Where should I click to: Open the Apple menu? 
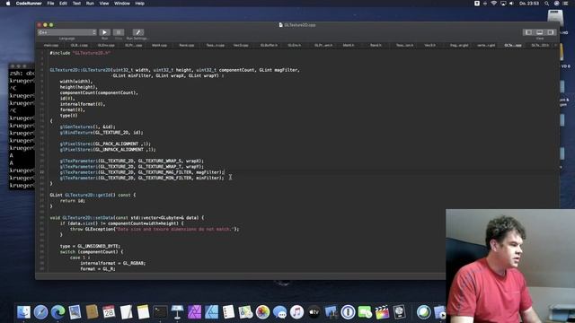point(8,4)
